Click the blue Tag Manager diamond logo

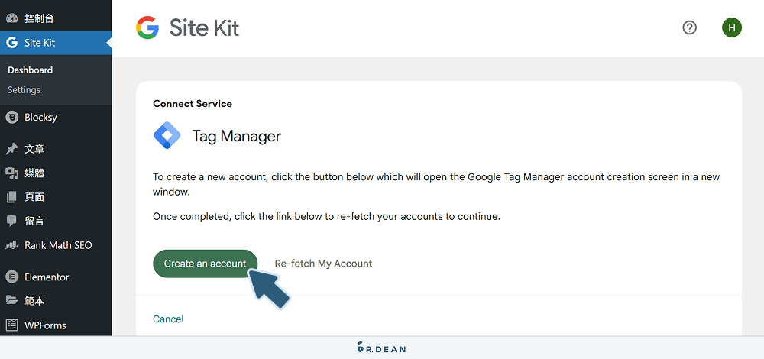[167, 135]
